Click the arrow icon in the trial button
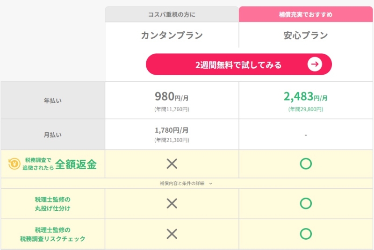 [315, 64]
